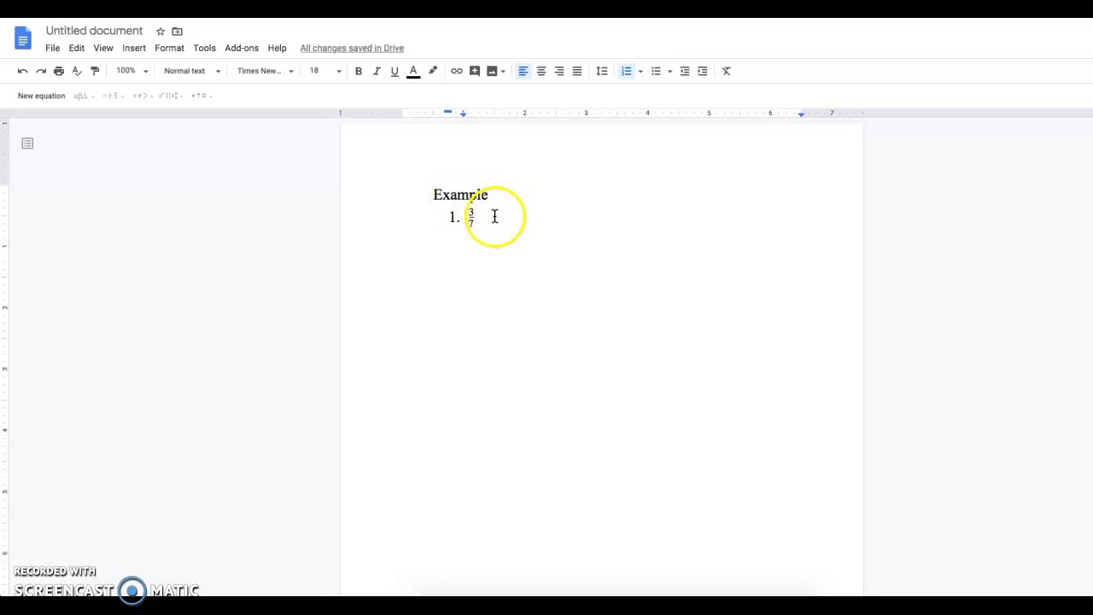Star the Untitled document
Viewport: 1093px width, 615px height.
(x=160, y=32)
